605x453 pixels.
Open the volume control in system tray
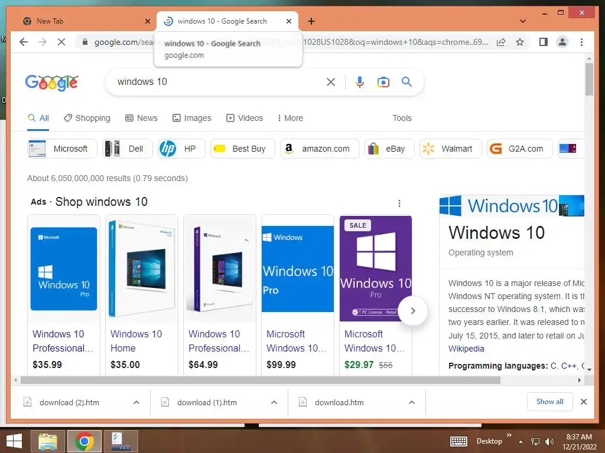(x=549, y=441)
